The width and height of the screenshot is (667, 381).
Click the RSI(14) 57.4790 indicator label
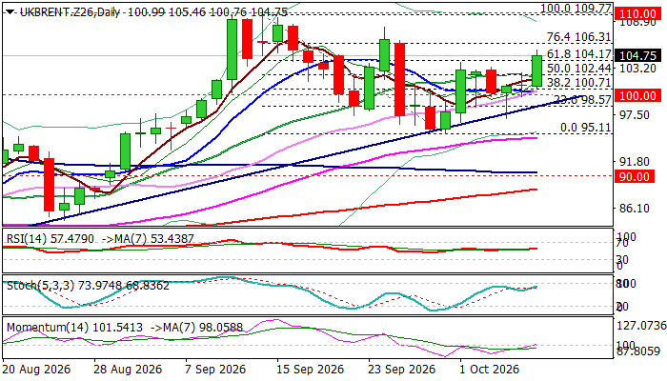pyautogui.click(x=51, y=238)
